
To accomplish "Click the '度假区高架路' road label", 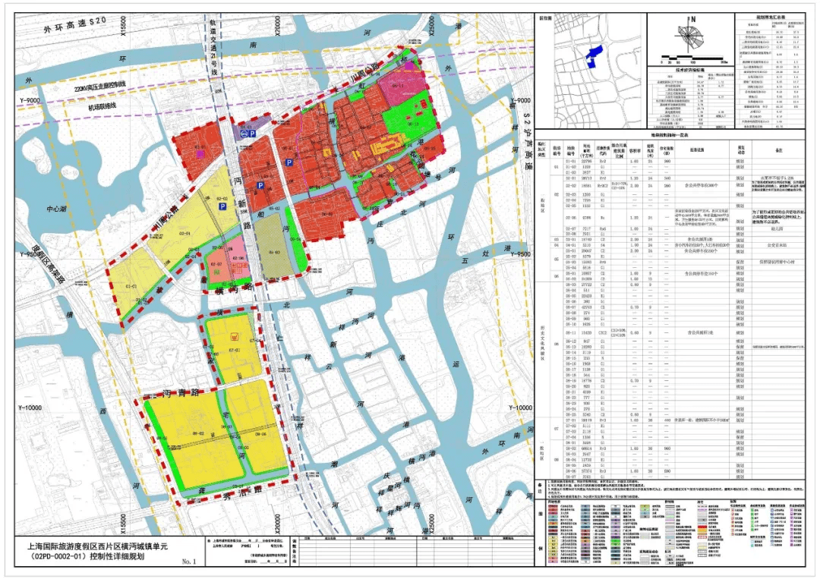I will point(49,266).
